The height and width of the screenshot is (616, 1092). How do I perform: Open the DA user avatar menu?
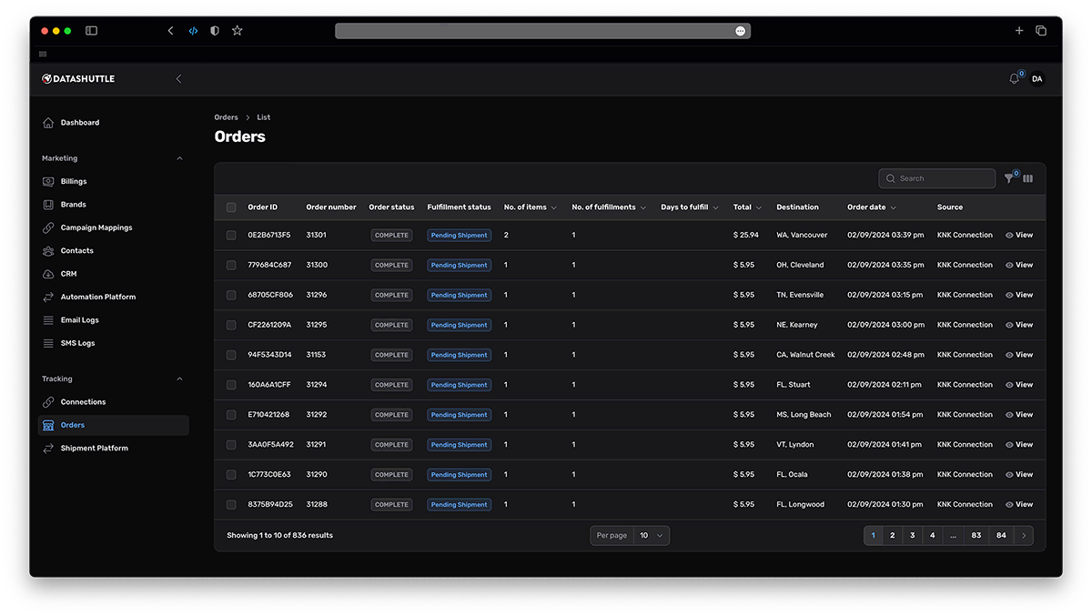click(1036, 79)
